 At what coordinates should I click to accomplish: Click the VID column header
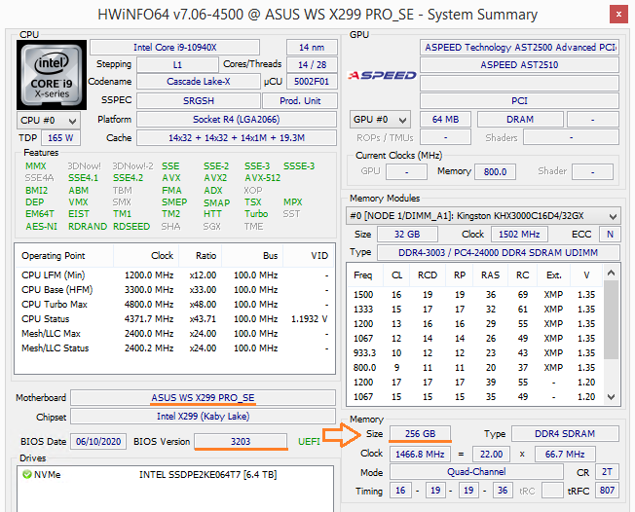[x=309, y=256]
